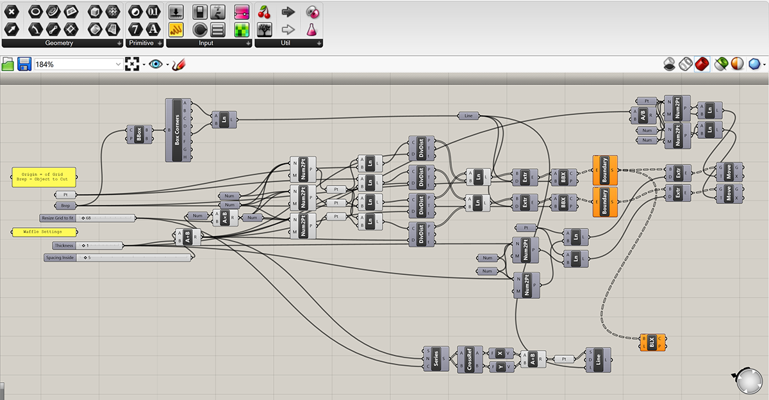
Task: Adjust the Thickness slider
Action: [x=88, y=245]
